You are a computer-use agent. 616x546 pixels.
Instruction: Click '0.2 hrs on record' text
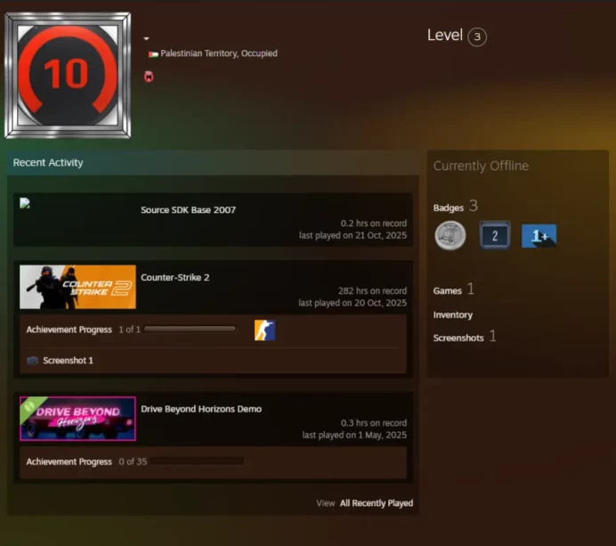click(x=374, y=224)
